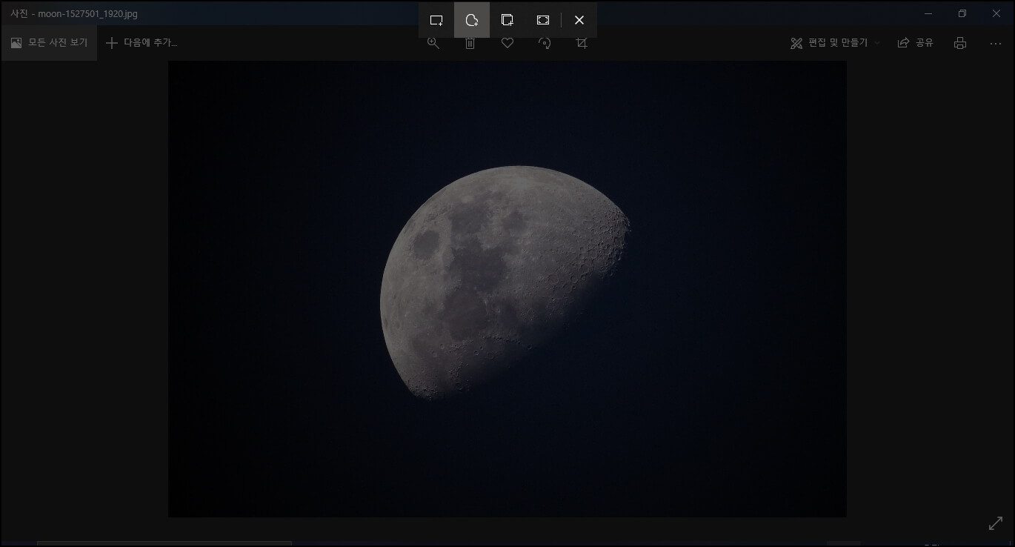Screen dimensions: 1015x547
Task: Delete the photo with the trash icon
Action: click(470, 44)
